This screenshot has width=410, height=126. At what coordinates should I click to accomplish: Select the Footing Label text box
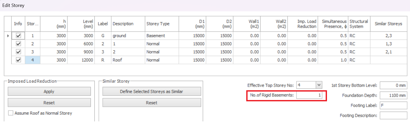pos(393,105)
